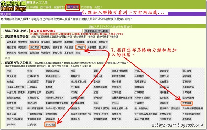Select the 義大利麵美食 community tag

[x=141, y=108]
